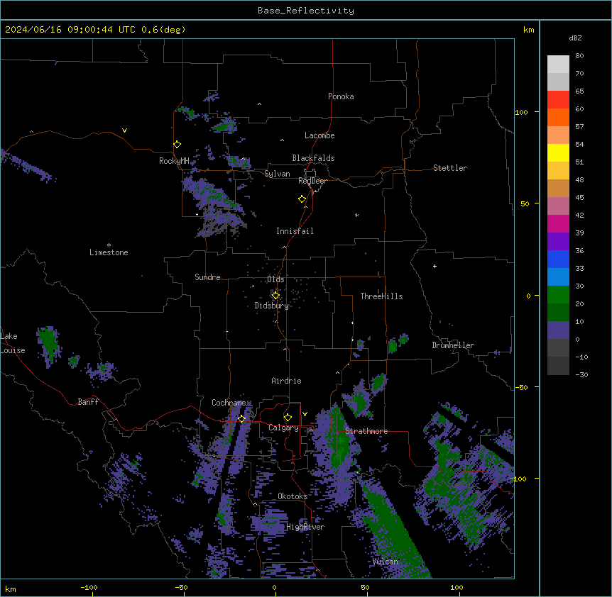Select the red 65 dBZ legend swatch

pyautogui.click(x=558, y=100)
